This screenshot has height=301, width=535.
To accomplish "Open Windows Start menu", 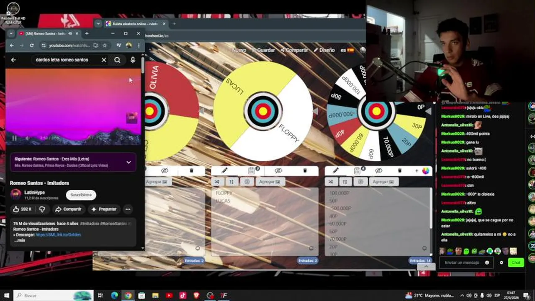I will (7, 295).
